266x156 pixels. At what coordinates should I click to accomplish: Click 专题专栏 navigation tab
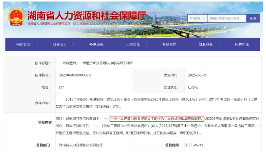[x=169, y=44]
